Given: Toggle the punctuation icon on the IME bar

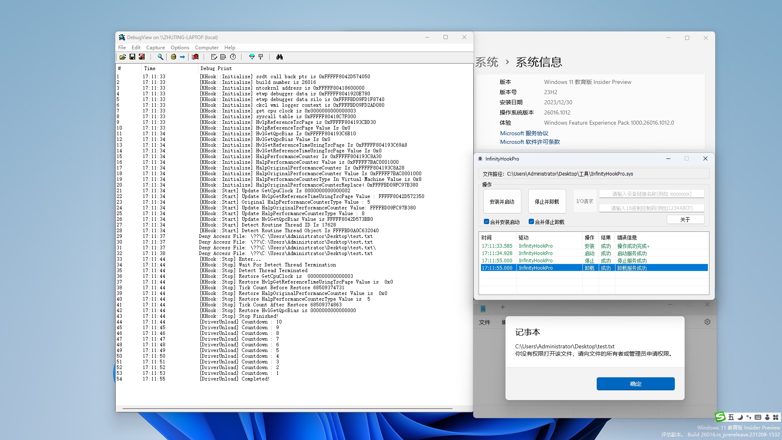Looking at the screenshot, I should [749, 417].
